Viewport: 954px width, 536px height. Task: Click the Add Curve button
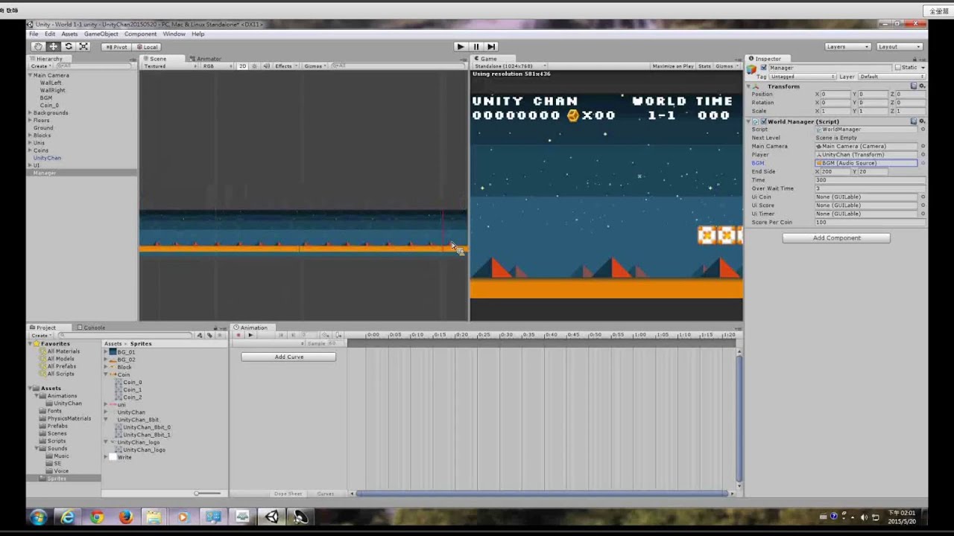click(x=288, y=357)
